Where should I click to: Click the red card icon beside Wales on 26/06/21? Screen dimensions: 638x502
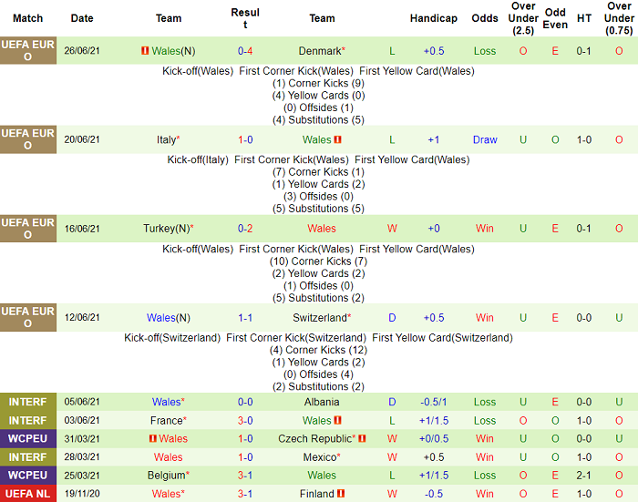(144, 51)
